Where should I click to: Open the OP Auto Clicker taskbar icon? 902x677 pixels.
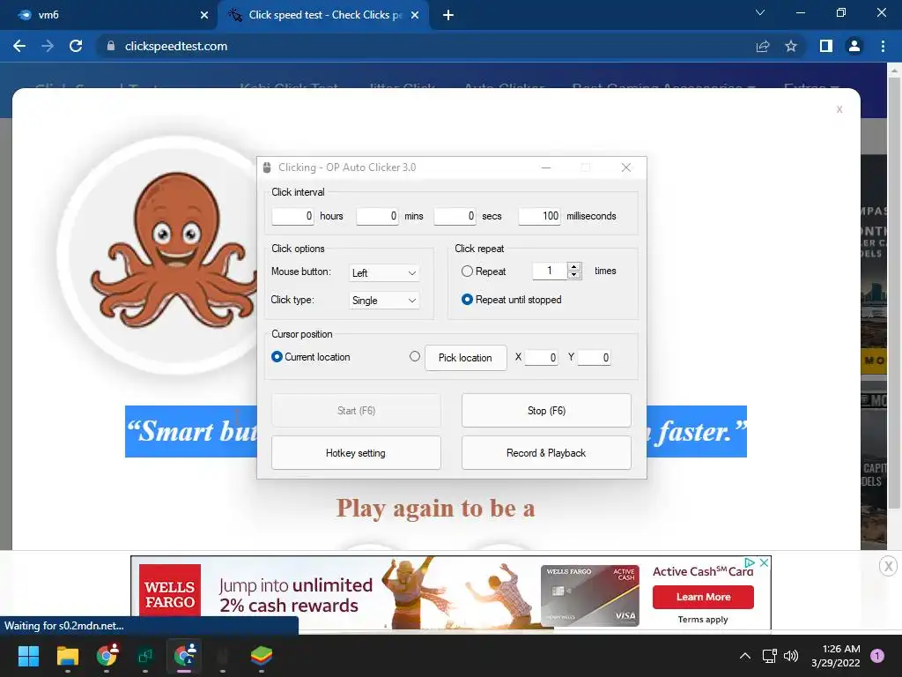223,656
